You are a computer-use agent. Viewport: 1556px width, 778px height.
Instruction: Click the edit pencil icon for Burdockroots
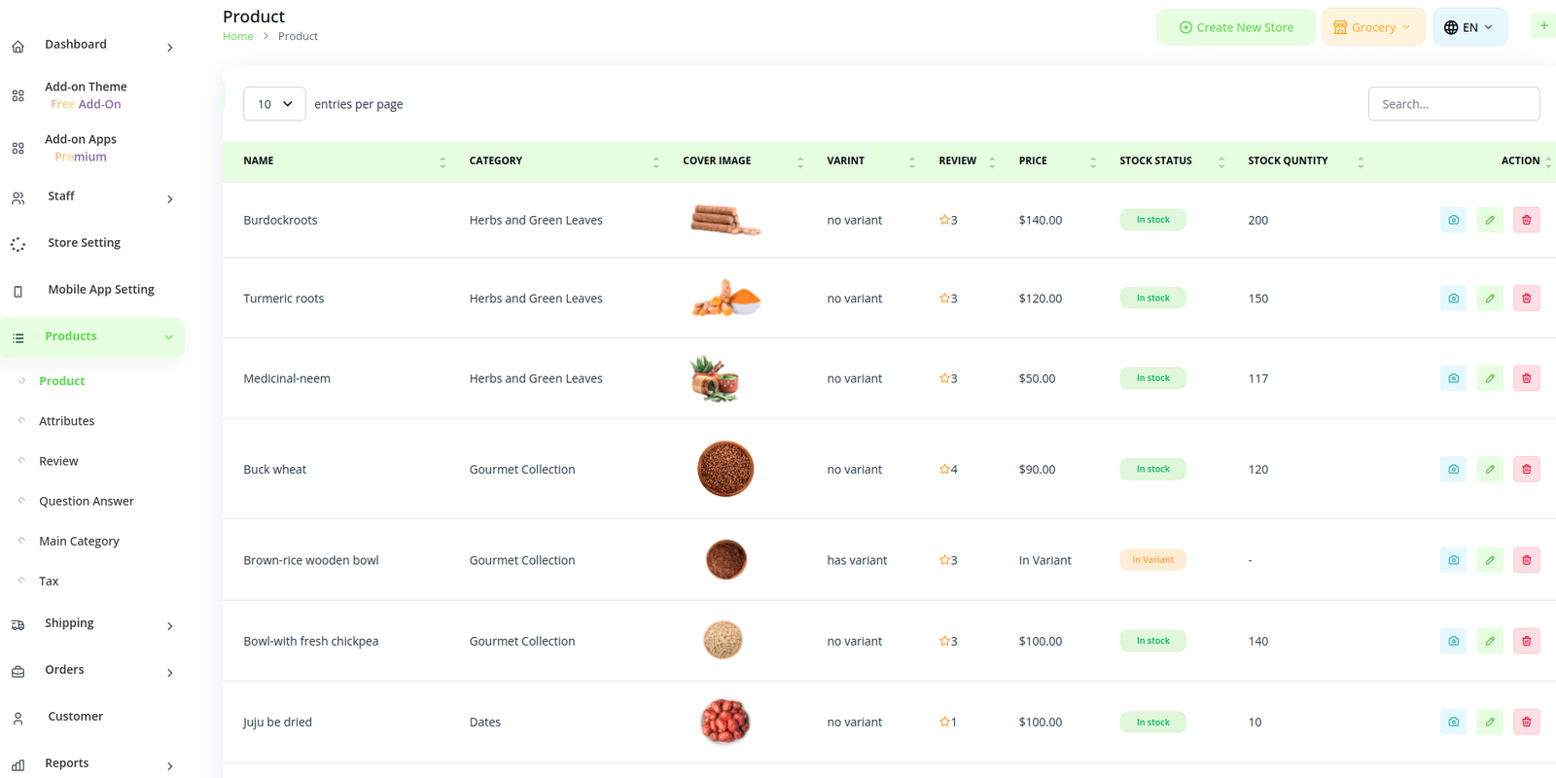click(x=1489, y=220)
